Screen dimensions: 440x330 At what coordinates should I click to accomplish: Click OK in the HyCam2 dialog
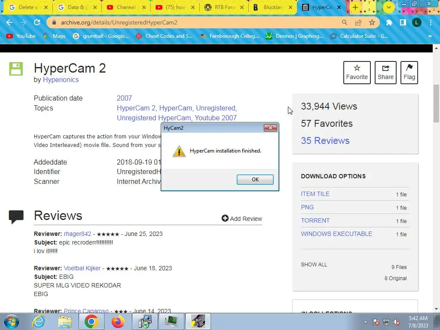point(255,180)
